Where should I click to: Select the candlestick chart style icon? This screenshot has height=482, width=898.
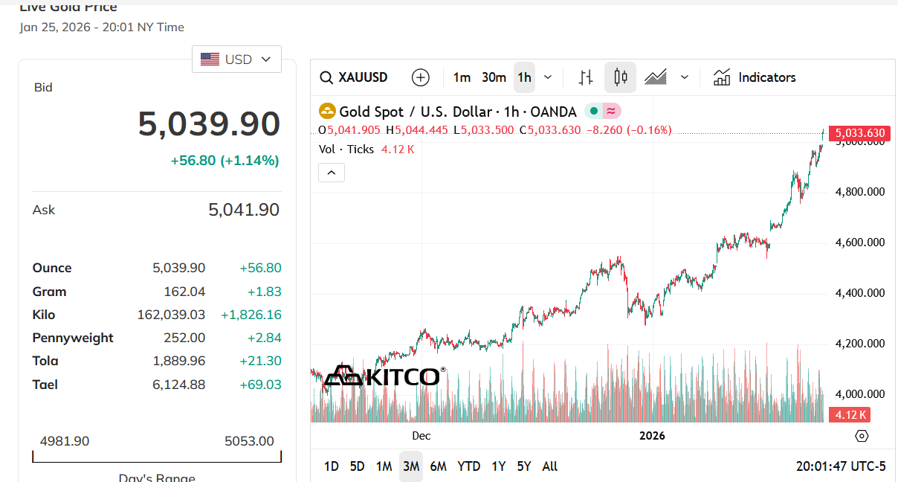point(621,77)
